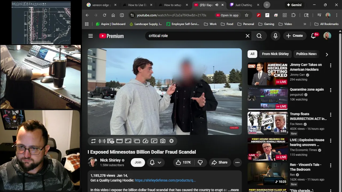Viewport: 342px width, 192px height.
Task: Toggle the browser side panel
Action: (122, 15)
